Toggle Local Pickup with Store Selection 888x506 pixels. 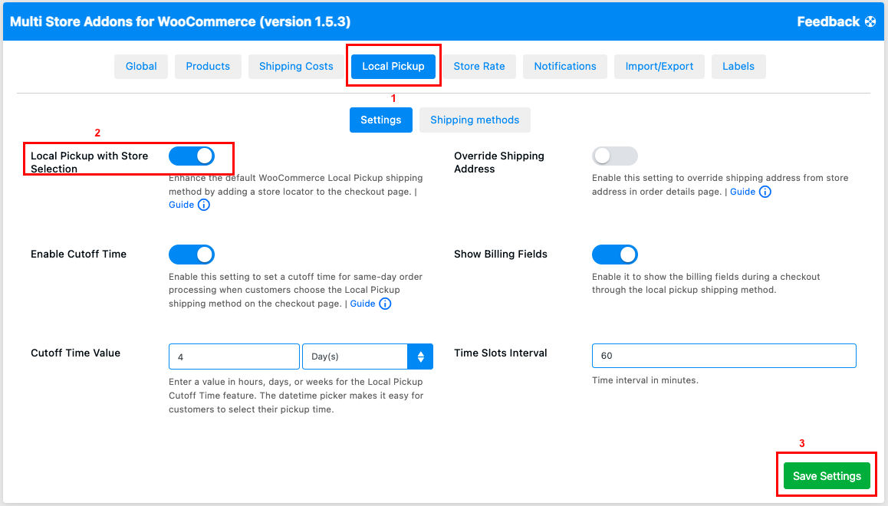pyautogui.click(x=192, y=156)
